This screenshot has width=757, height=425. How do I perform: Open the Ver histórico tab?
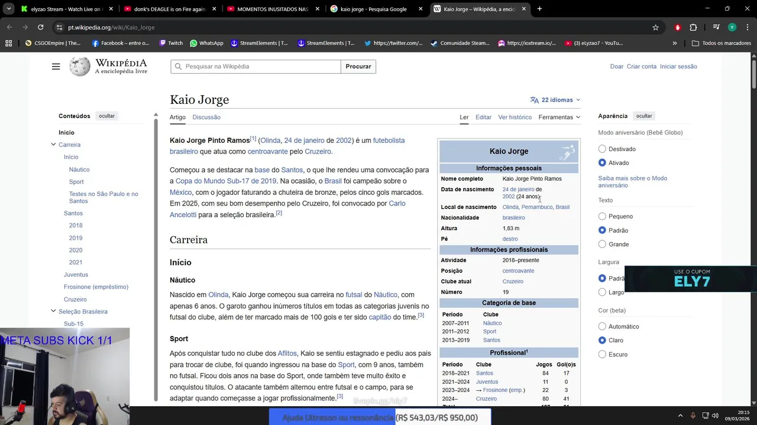tap(515, 117)
